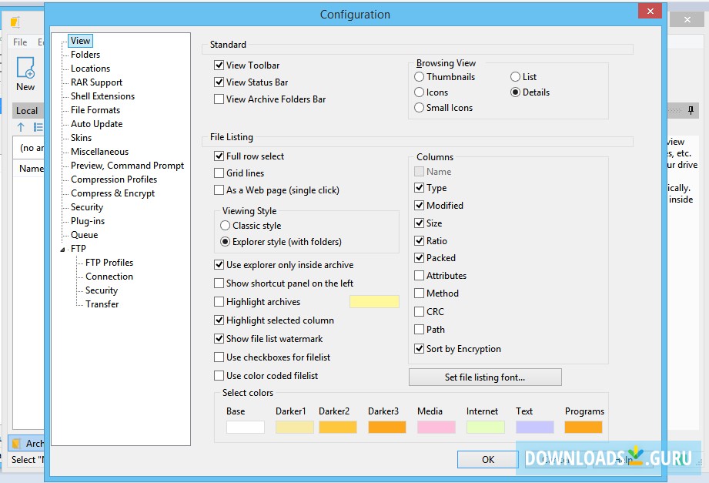Toggle Full row select checkbox

coord(219,156)
